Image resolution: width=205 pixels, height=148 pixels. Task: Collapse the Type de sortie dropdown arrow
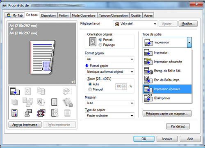(x=189, y=43)
